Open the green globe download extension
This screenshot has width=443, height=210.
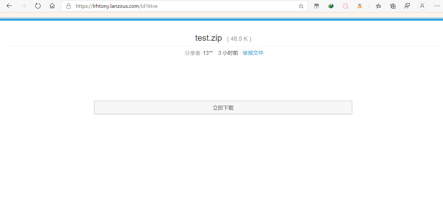tap(331, 6)
